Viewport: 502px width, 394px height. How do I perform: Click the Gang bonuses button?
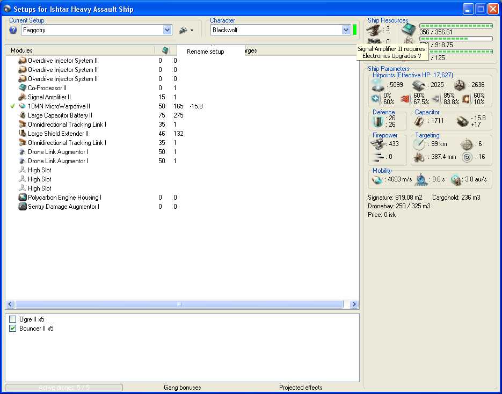(x=183, y=388)
